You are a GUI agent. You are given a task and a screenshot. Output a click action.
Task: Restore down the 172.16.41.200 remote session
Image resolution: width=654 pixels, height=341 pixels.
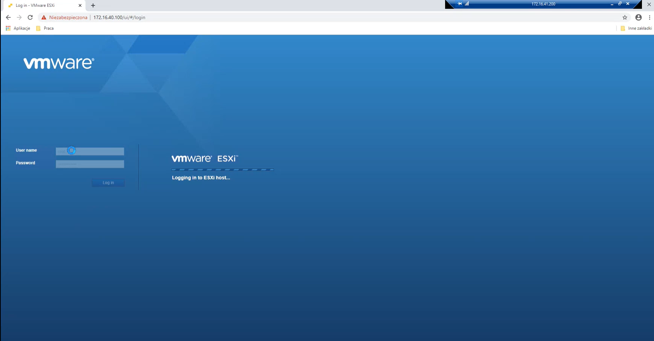point(620,4)
